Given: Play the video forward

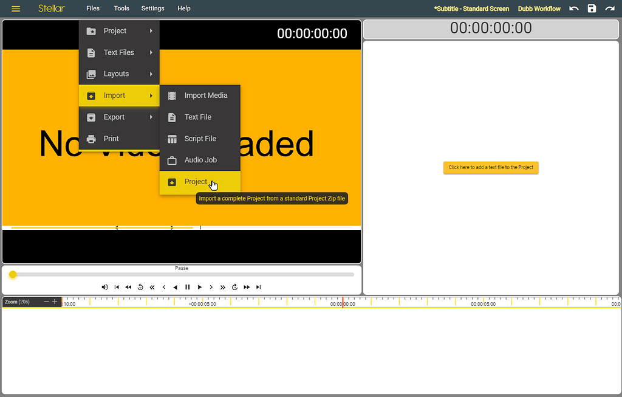Looking at the screenshot, I should tap(199, 287).
